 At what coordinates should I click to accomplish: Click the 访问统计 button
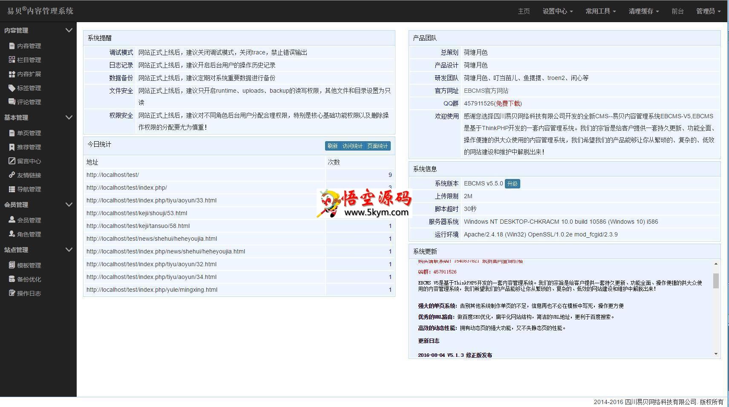pos(352,146)
